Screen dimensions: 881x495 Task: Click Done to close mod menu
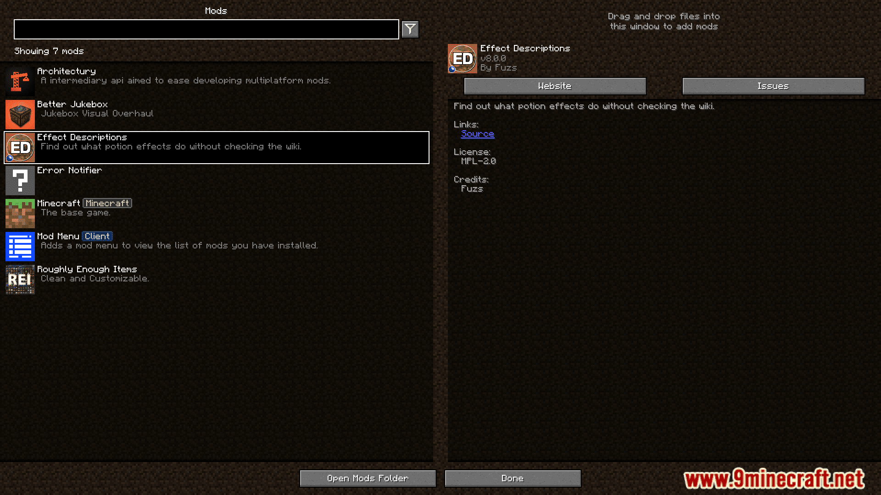pos(511,478)
